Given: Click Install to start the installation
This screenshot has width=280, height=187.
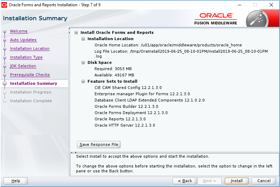Looking at the screenshot, I should [236, 181].
